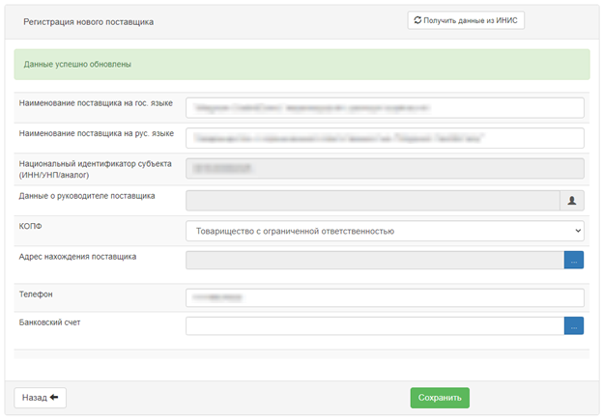Click the back arrow icon next to Назад
This screenshot has height=419, width=603.
[54, 397]
